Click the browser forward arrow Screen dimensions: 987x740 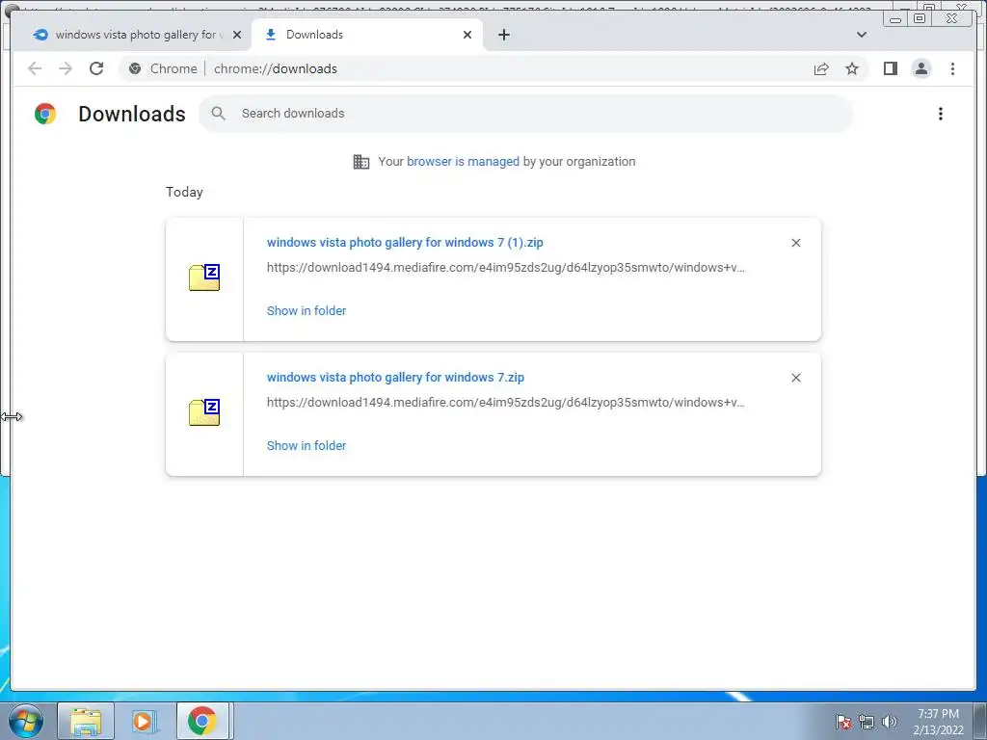coord(66,68)
